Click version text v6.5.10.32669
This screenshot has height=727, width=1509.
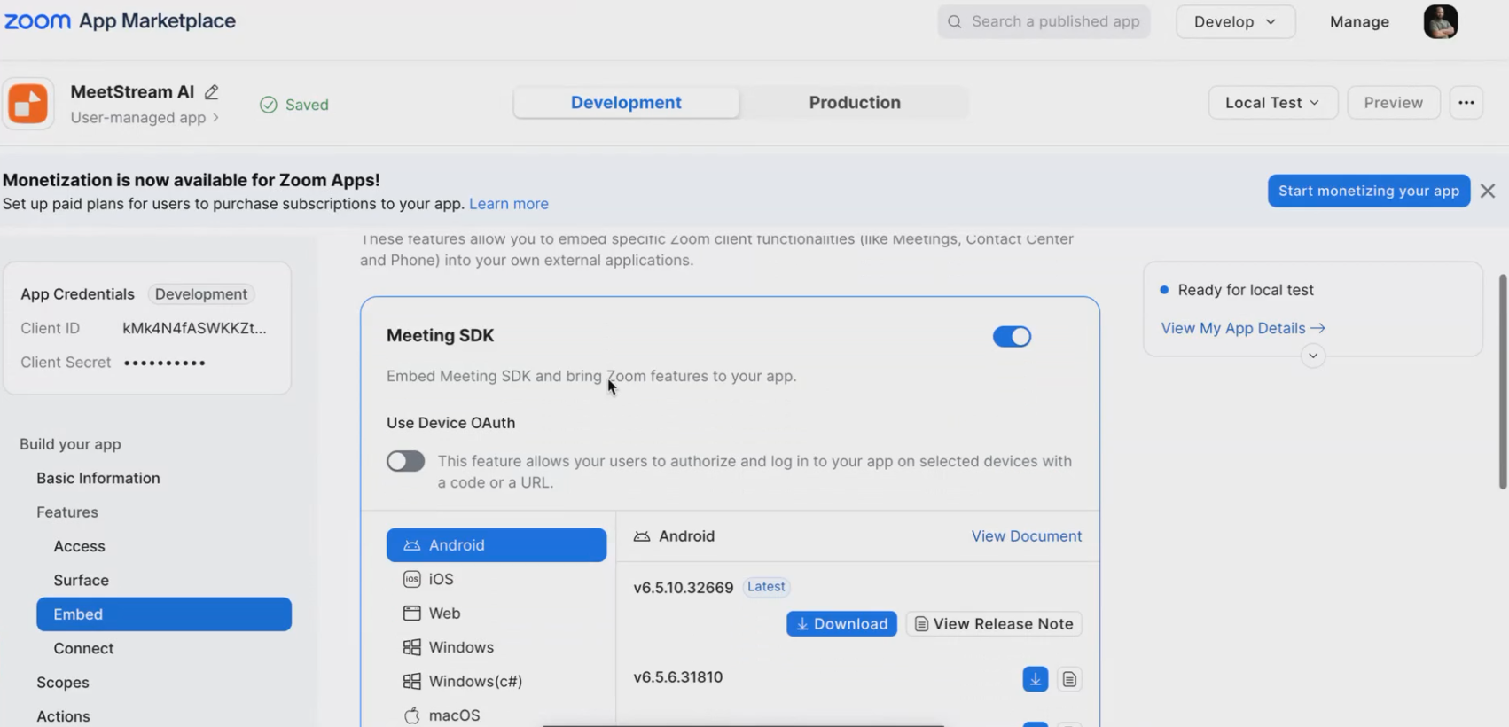pos(684,588)
